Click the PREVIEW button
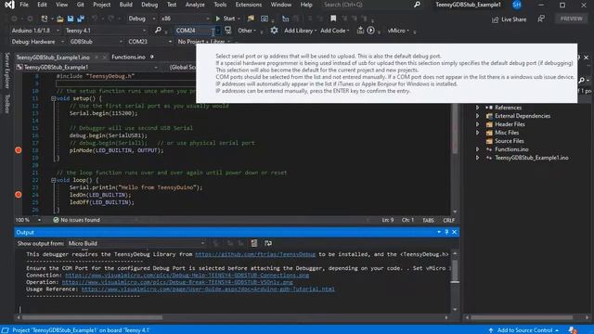This screenshot has width=594, height=334. pos(571,19)
